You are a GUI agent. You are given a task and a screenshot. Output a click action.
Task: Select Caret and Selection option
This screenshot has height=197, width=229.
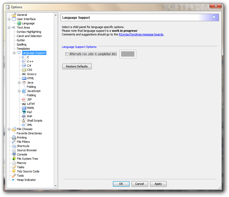click(29, 36)
